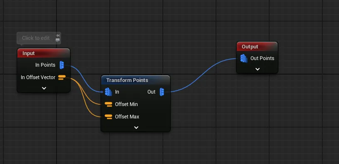Image resolution: width=339 pixels, height=164 pixels.
Task: Click the Transform Points In pin icon
Action: tap(108, 92)
